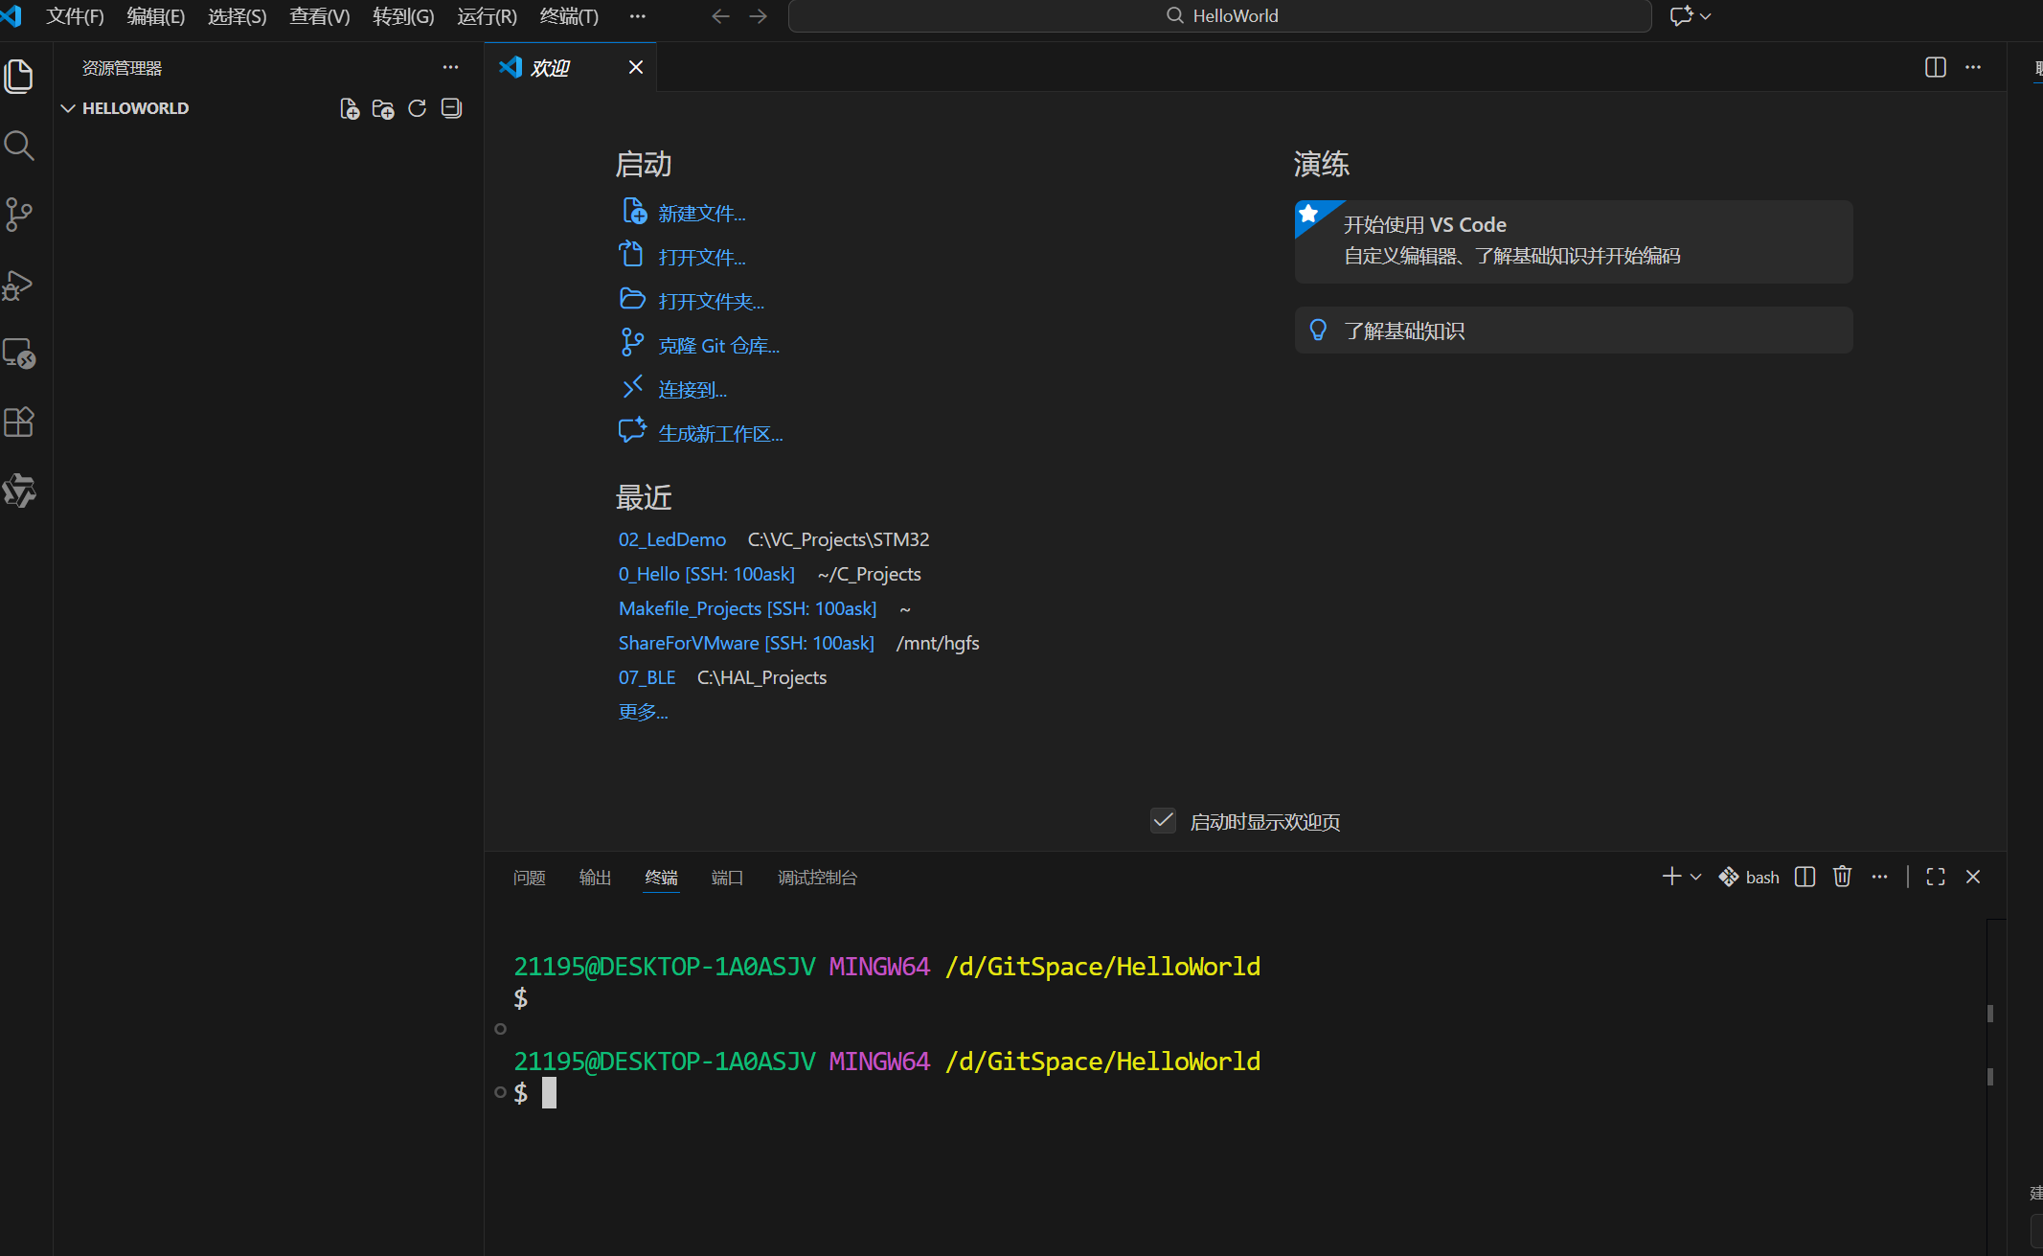Click New File icon in HELLOWORLD explorer
This screenshot has height=1256, width=2043.
click(x=350, y=108)
